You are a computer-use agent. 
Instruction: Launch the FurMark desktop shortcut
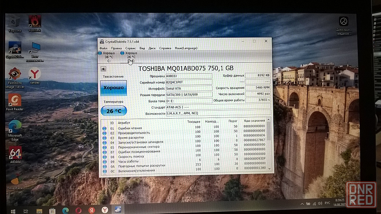(x=35, y=24)
